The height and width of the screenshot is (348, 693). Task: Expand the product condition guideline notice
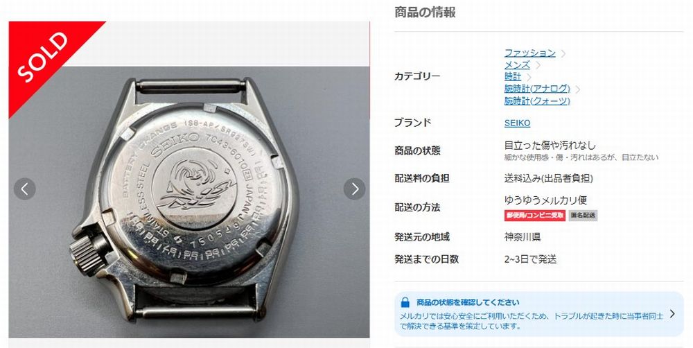point(672,314)
